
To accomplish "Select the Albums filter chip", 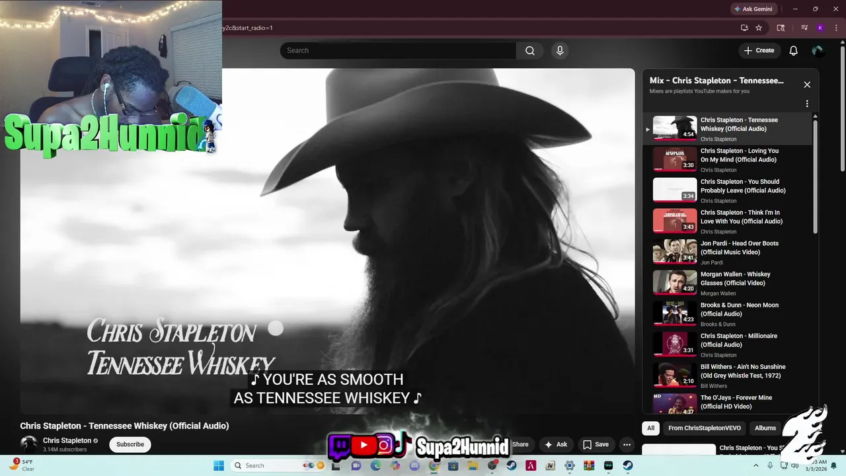I will [x=765, y=428].
